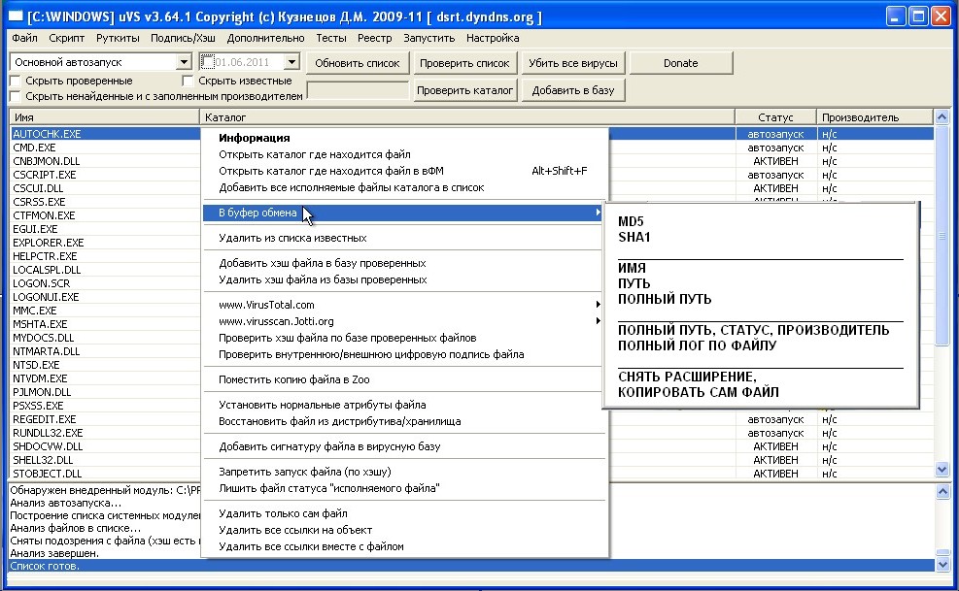Open the 'Руткиты' menu

tap(118, 38)
